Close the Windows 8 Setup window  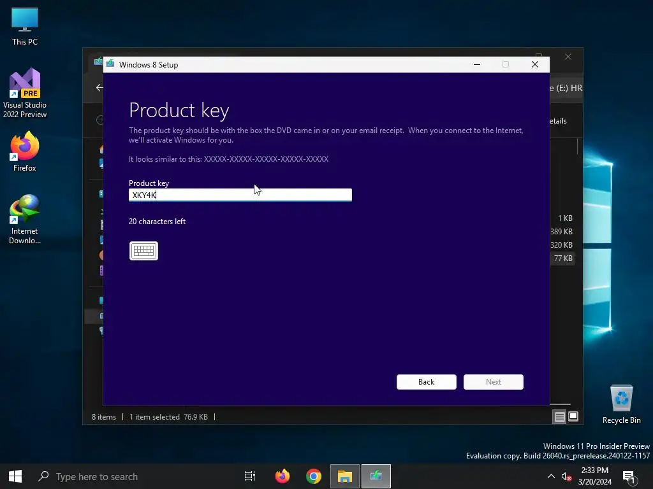coord(535,64)
